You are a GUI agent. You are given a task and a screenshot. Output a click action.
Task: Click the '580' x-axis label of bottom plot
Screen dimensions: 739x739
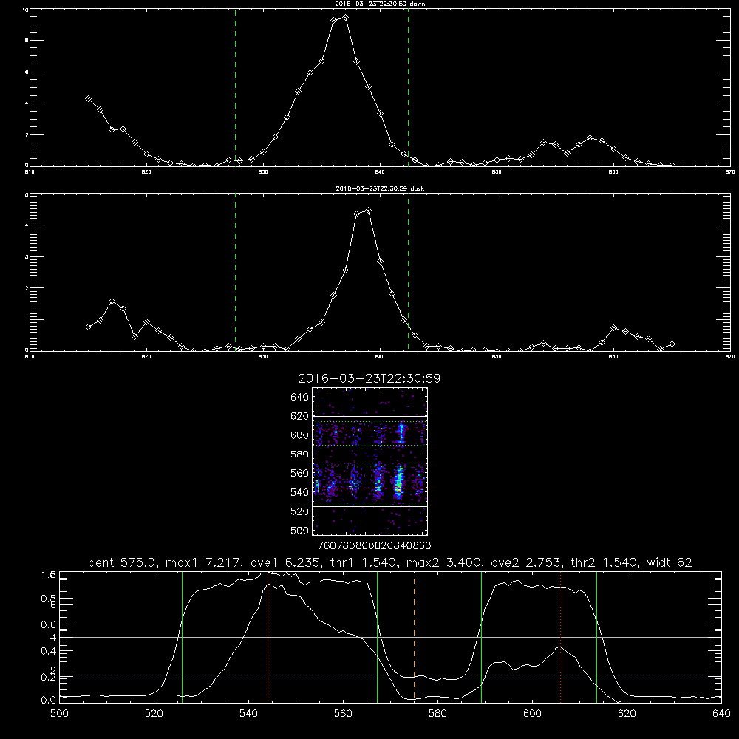[x=437, y=713]
